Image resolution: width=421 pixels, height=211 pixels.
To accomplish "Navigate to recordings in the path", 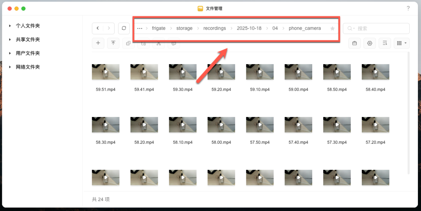I will [214, 28].
